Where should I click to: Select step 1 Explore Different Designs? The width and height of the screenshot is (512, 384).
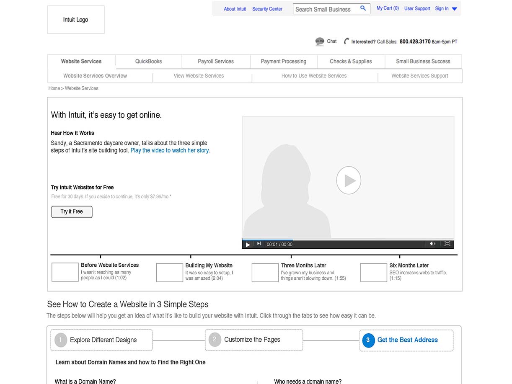(x=101, y=340)
